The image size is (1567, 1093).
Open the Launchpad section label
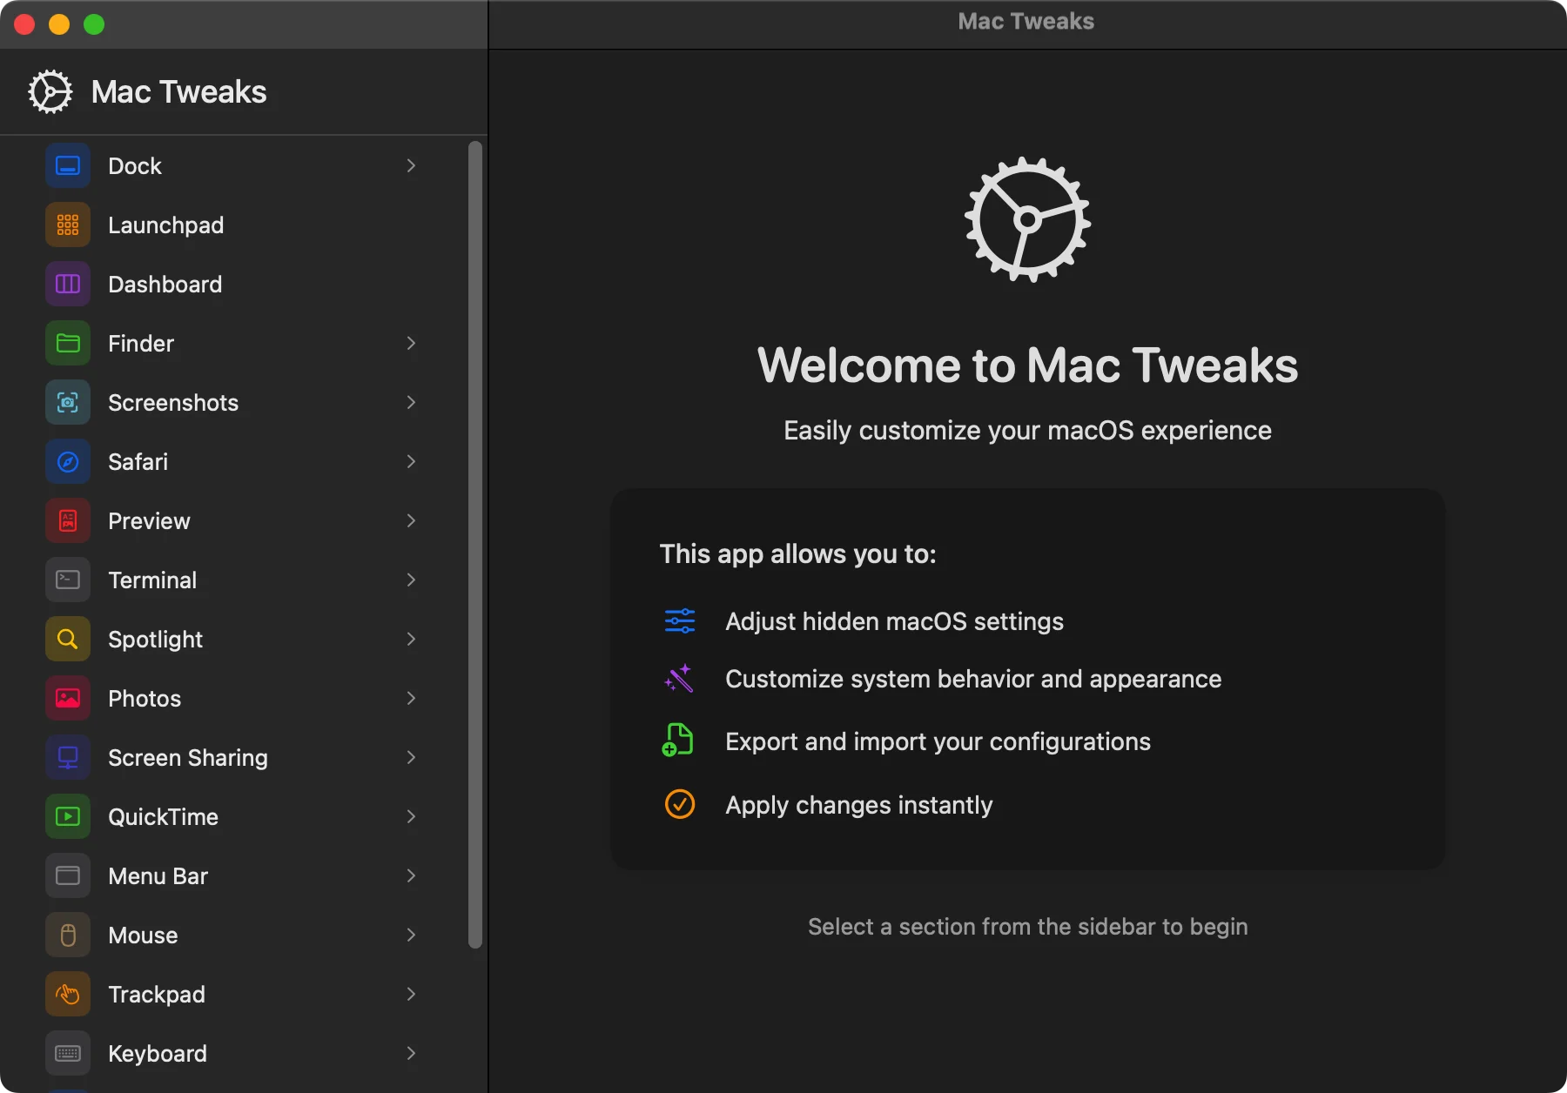[166, 225]
